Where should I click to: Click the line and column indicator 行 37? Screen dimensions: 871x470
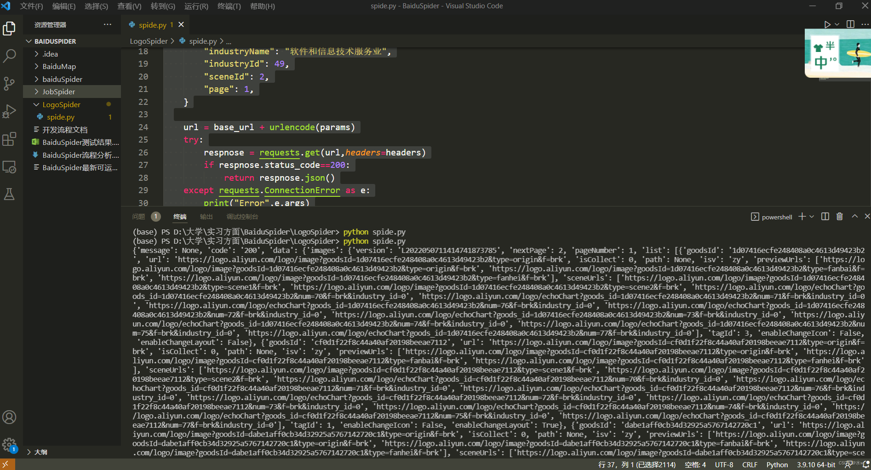point(637,465)
